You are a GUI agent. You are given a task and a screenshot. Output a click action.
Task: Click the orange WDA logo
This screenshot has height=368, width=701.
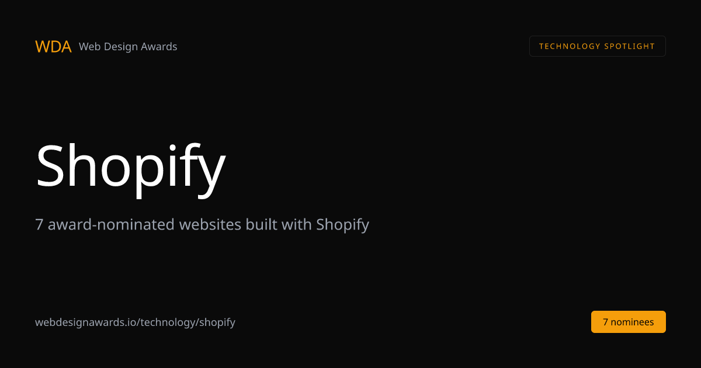tap(53, 47)
